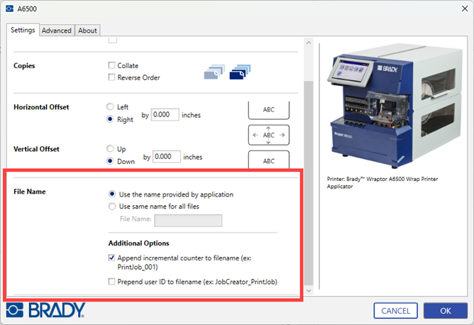Click the reverse order copies icon

coord(241,72)
